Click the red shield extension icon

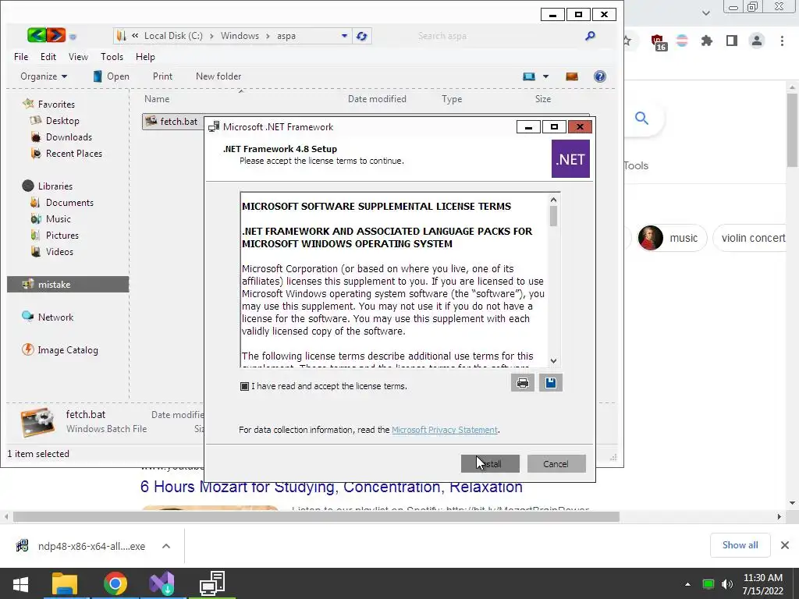click(659, 42)
